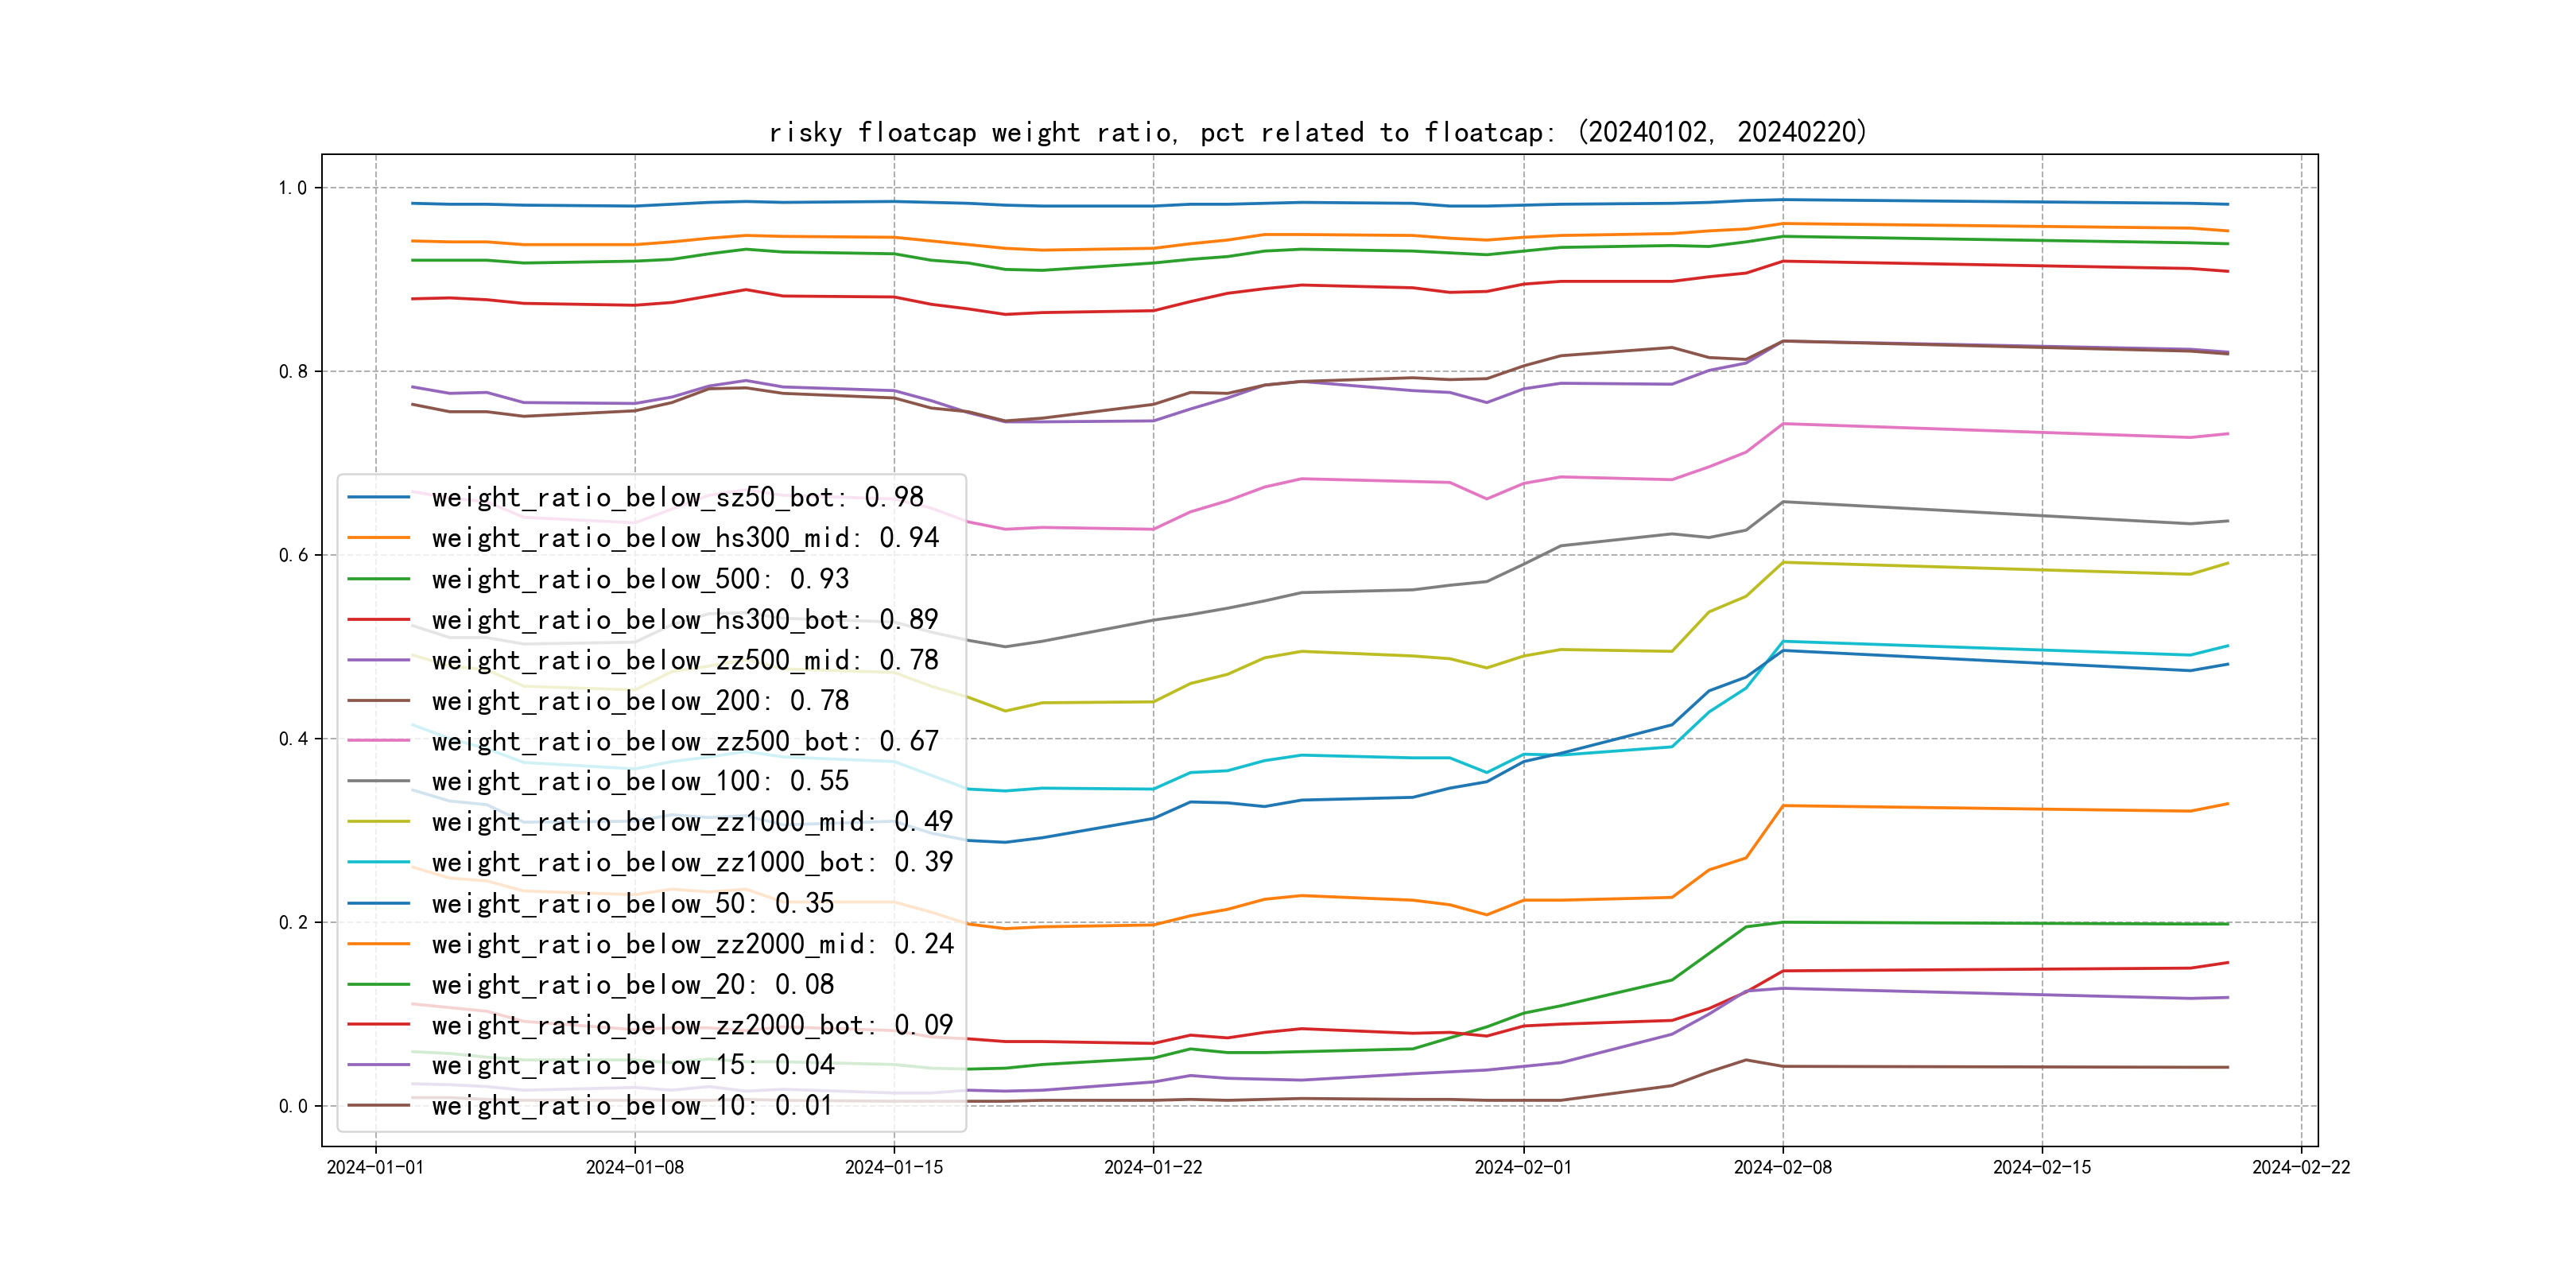This screenshot has height=1288, width=2576.
Task: Click legend label weight_ratio_below_hs300_bot
Action: click(x=685, y=620)
